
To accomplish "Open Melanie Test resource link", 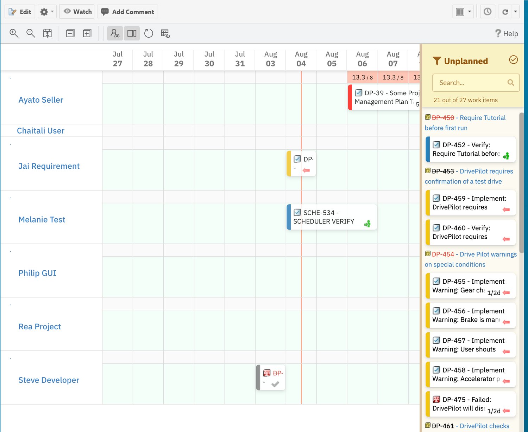I will click(42, 220).
